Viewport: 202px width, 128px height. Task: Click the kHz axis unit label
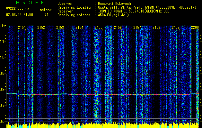[3, 26]
